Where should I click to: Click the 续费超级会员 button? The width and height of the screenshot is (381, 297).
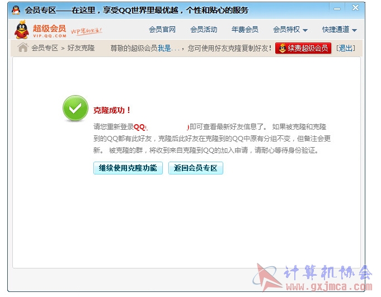coord(303,48)
